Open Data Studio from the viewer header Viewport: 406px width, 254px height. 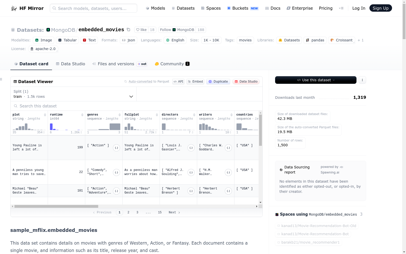pyautogui.click(x=246, y=82)
